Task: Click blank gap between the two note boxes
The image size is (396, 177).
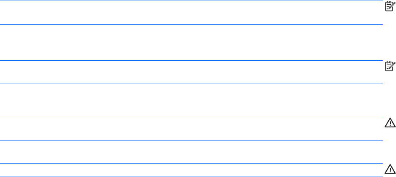Action: (x=191, y=42)
